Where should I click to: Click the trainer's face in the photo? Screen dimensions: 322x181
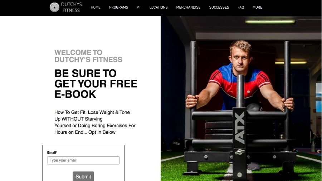point(240,56)
